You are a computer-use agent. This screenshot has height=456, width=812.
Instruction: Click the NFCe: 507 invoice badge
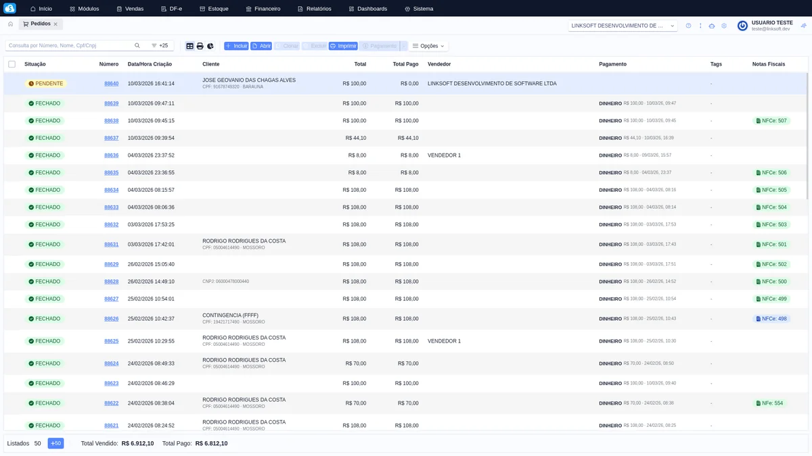click(x=771, y=121)
